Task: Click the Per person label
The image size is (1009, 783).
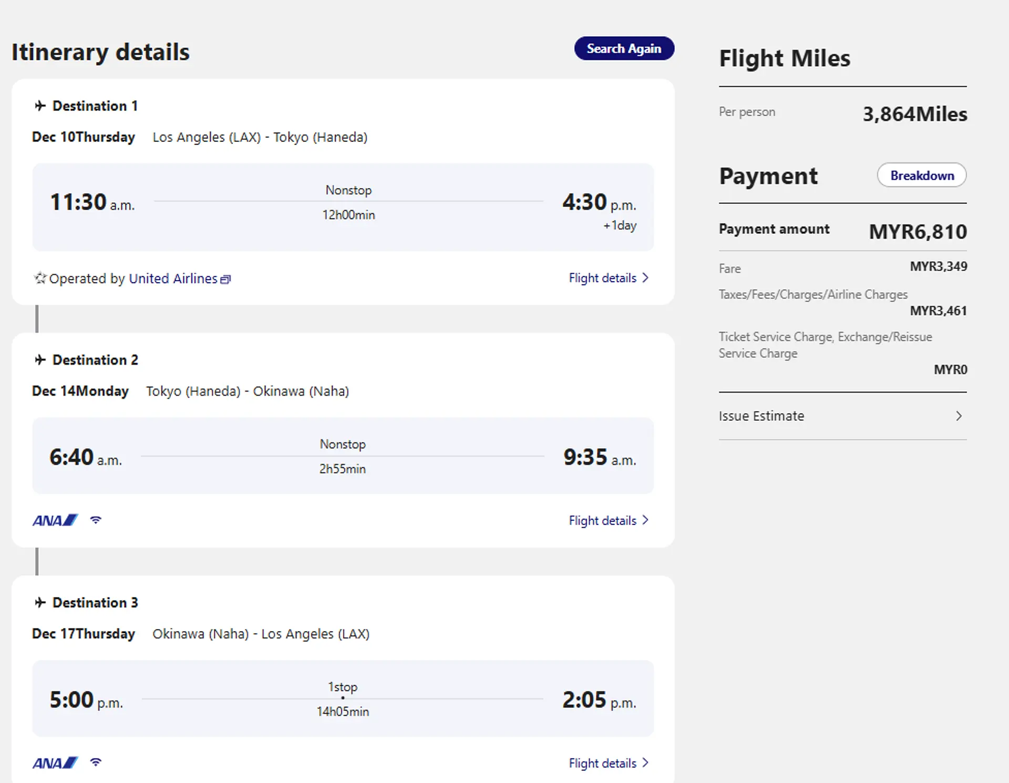Action: click(747, 112)
